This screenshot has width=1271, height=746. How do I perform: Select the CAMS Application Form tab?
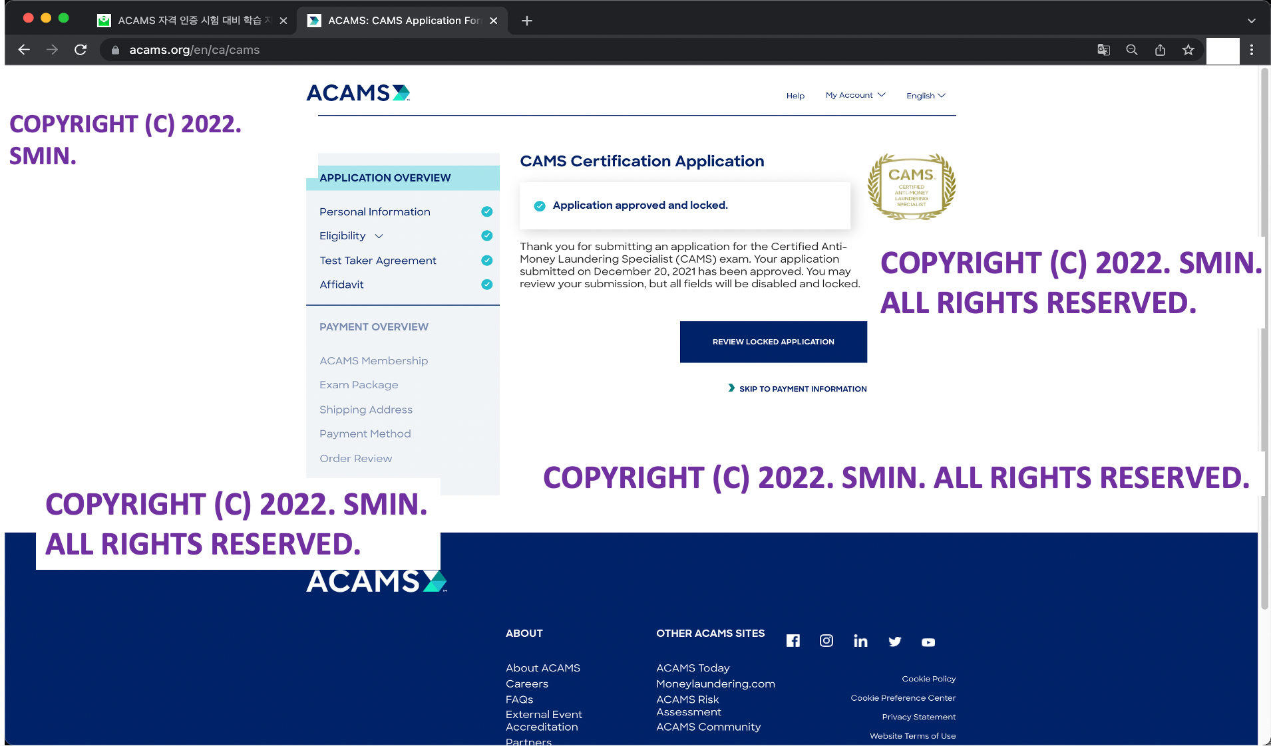[402, 21]
